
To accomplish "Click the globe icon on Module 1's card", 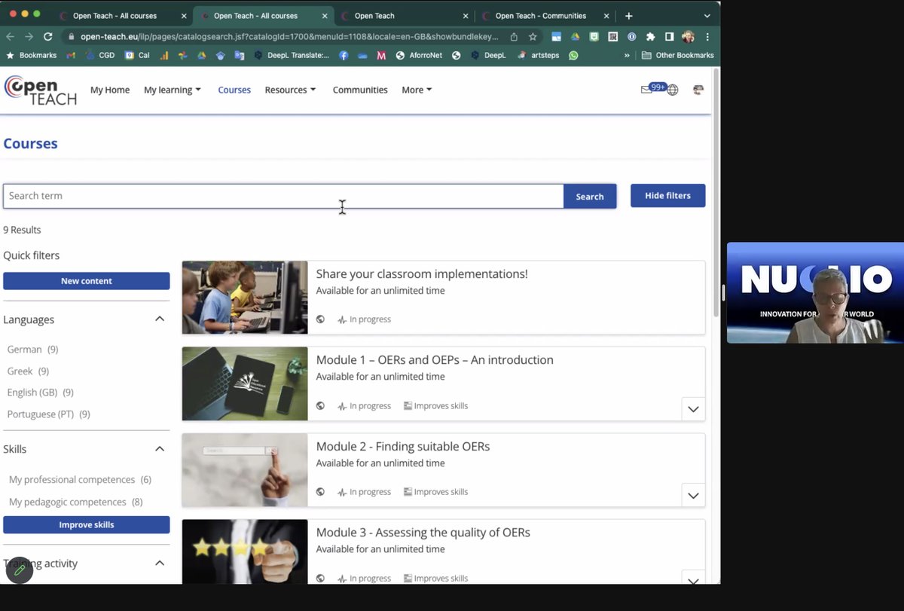I will click(x=320, y=405).
